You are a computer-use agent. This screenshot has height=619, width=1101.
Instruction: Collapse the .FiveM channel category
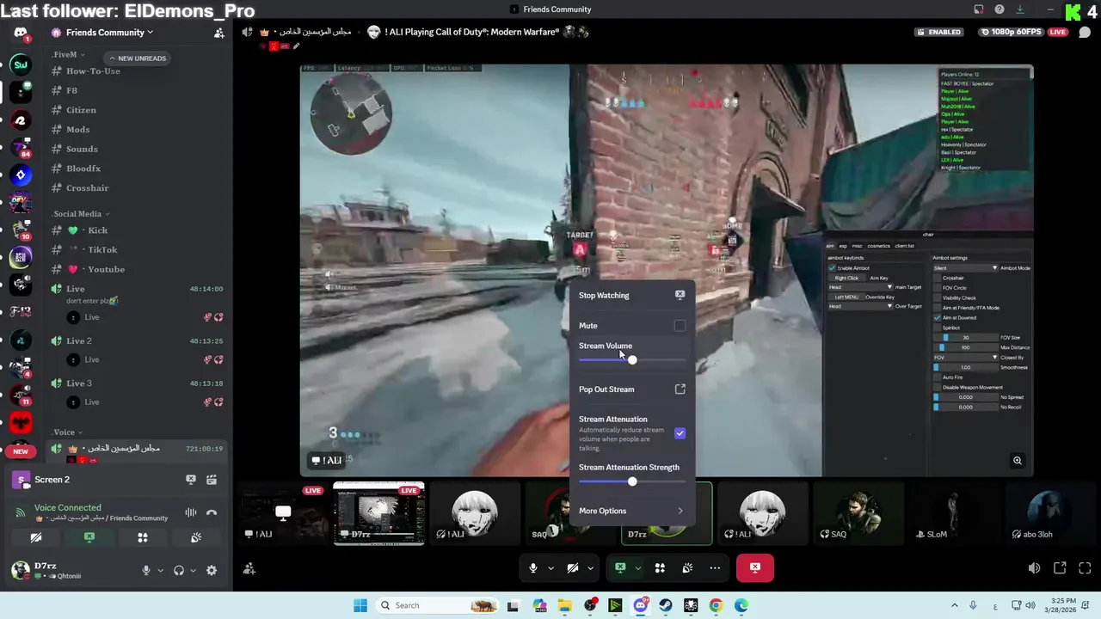(x=67, y=54)
